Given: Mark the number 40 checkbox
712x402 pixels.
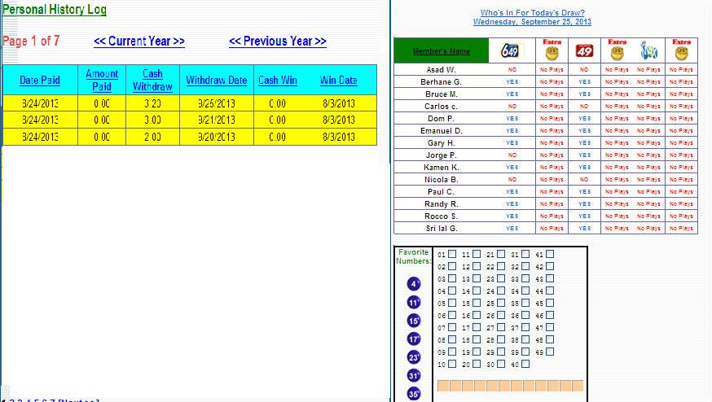Looking at the screenshot, I should pyautogui.click(x=525, y=364).
